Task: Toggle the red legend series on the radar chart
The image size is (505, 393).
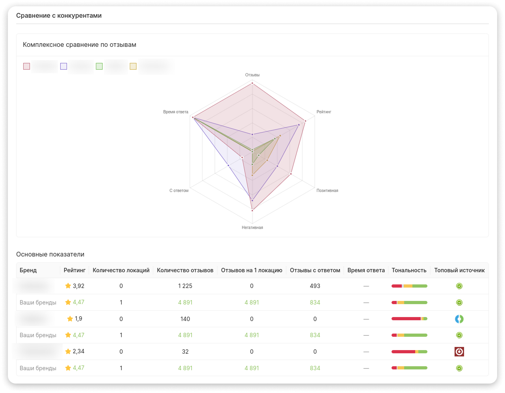Action: tap(27, 66)
